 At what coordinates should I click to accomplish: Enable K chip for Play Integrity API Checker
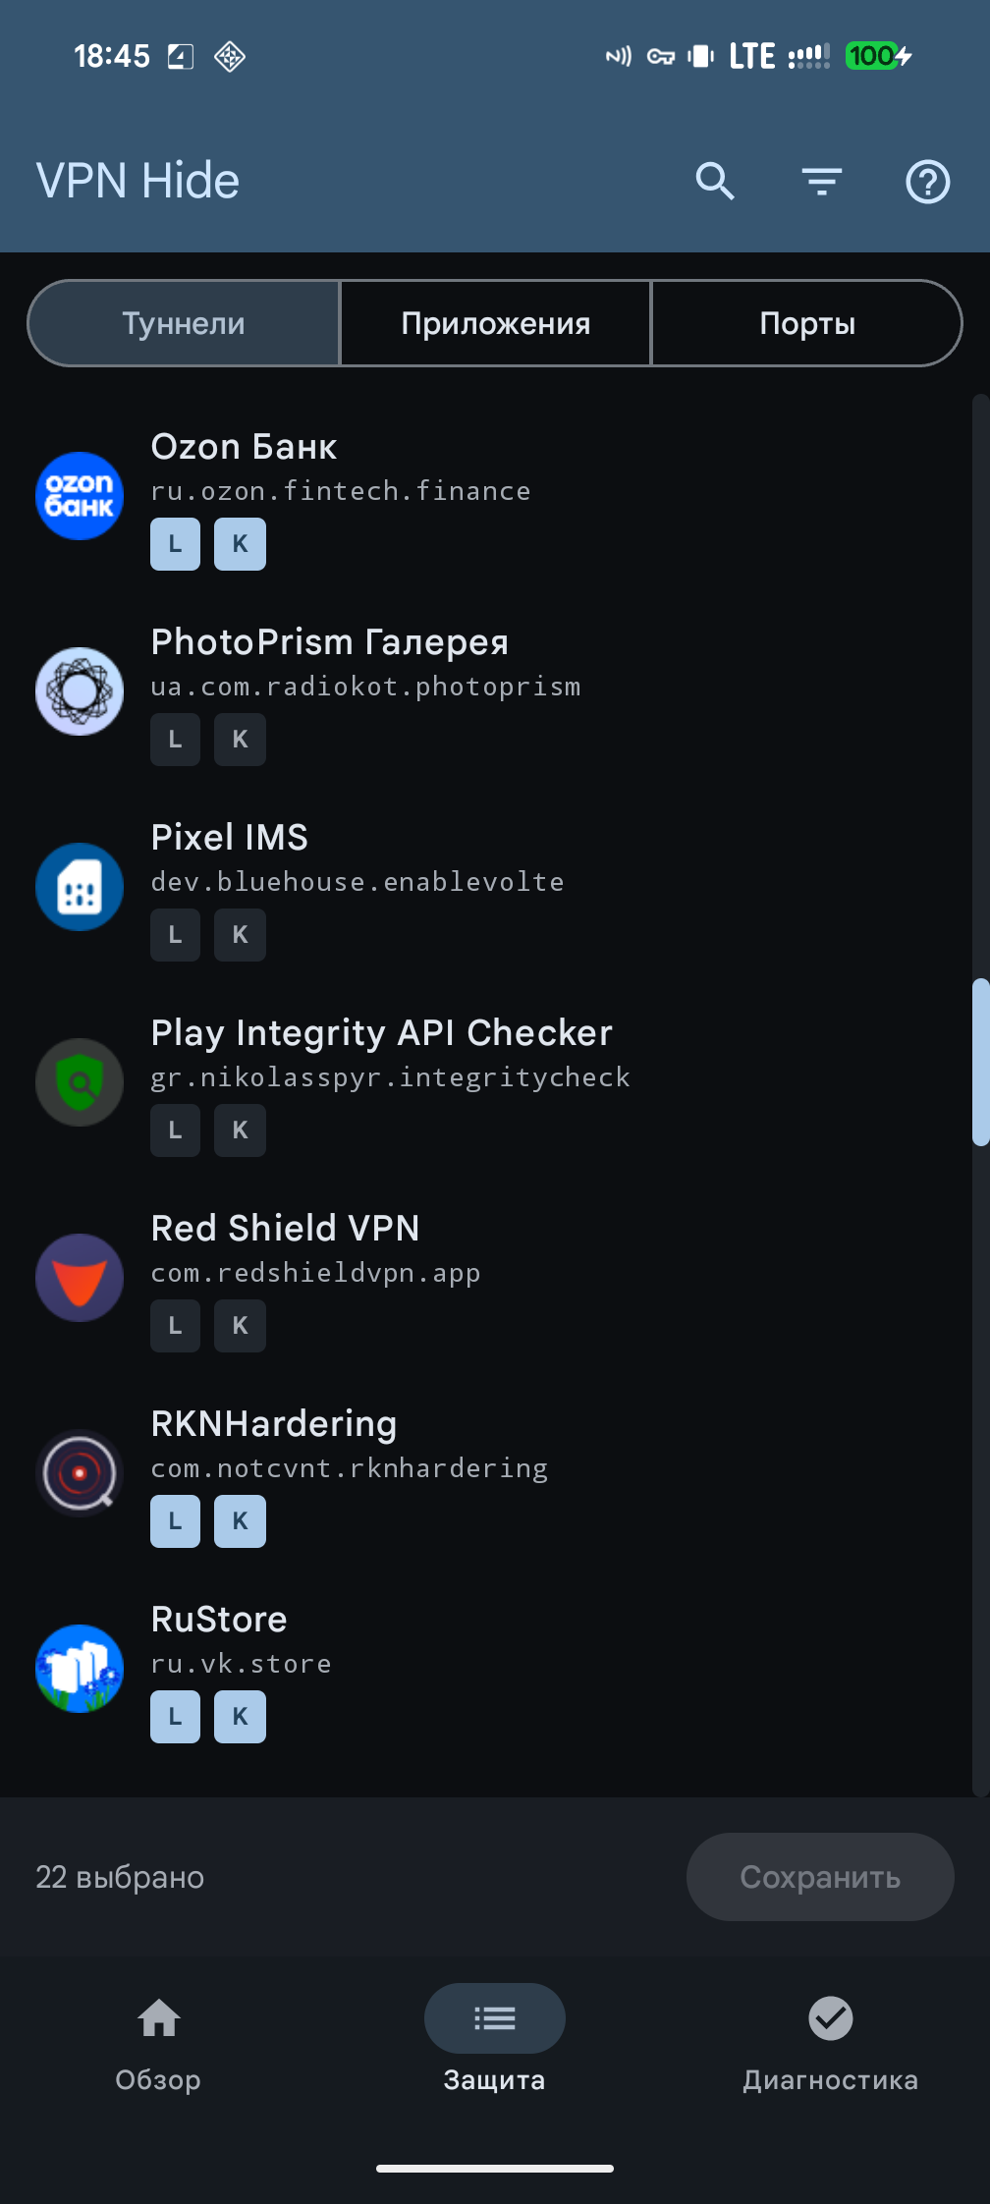tap(240, 1130)
